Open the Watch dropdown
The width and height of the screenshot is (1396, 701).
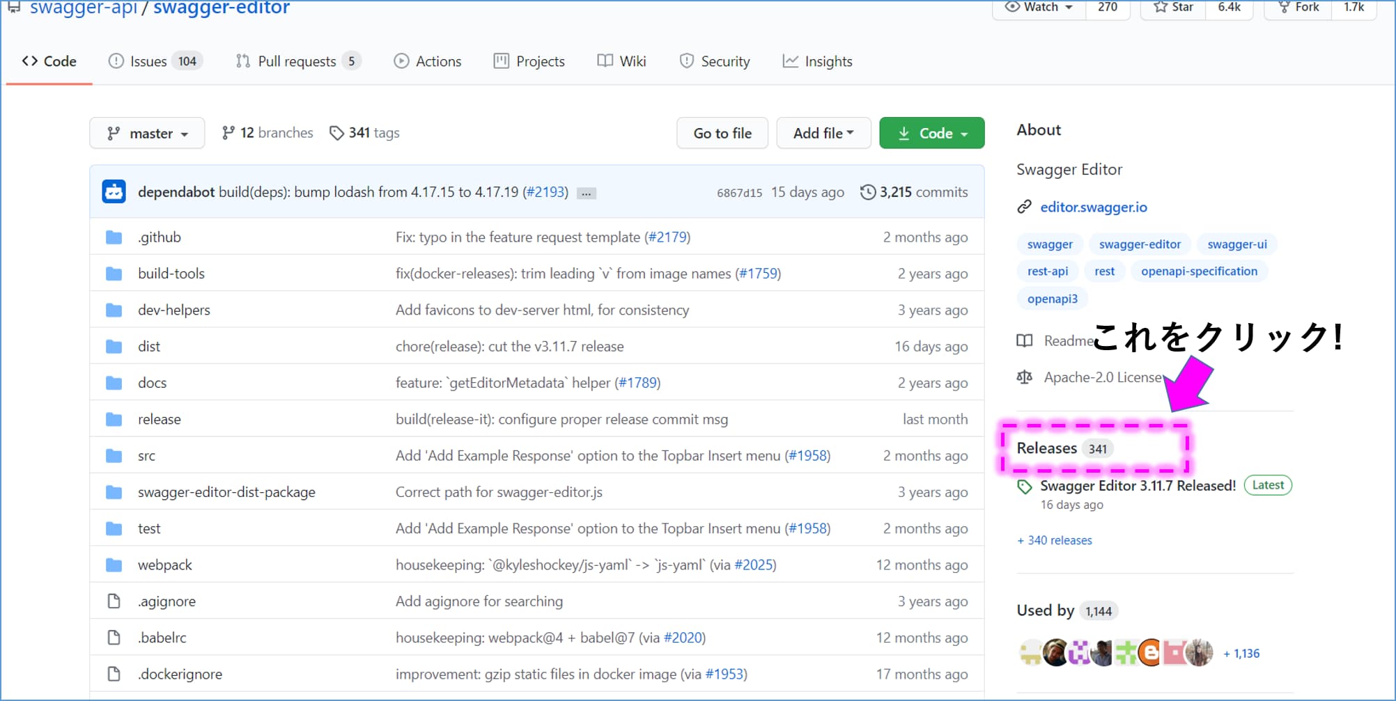point(1039,8)
